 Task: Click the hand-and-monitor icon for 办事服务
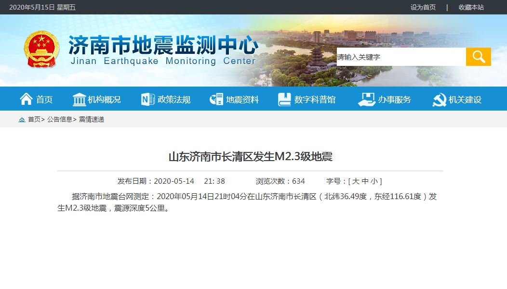click(366, 100)
